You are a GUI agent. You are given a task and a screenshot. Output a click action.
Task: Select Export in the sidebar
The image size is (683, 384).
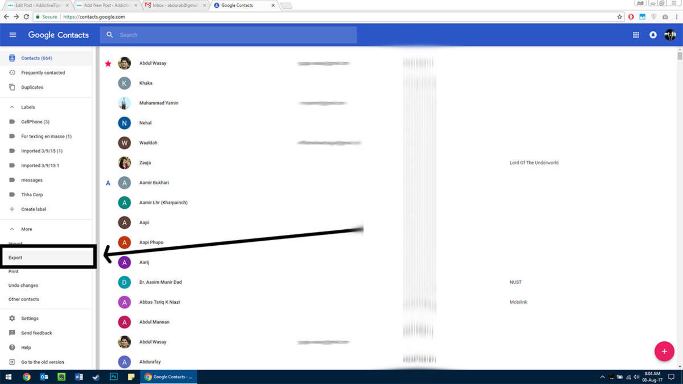coord(48,257)
